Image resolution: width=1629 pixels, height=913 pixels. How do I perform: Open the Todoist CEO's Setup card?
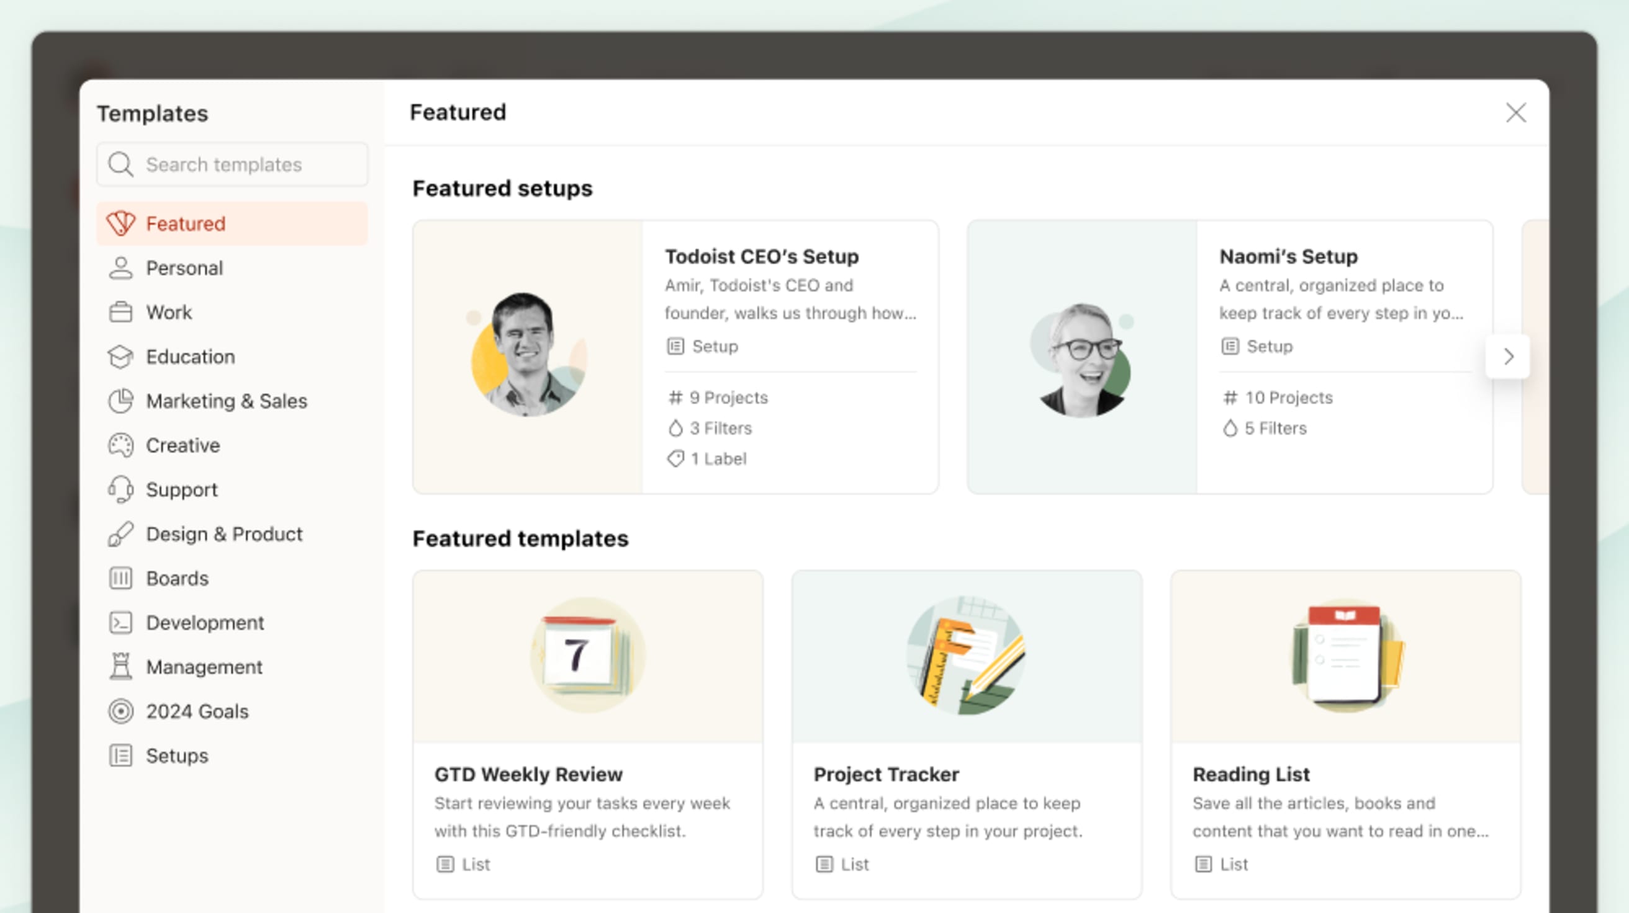674,356
